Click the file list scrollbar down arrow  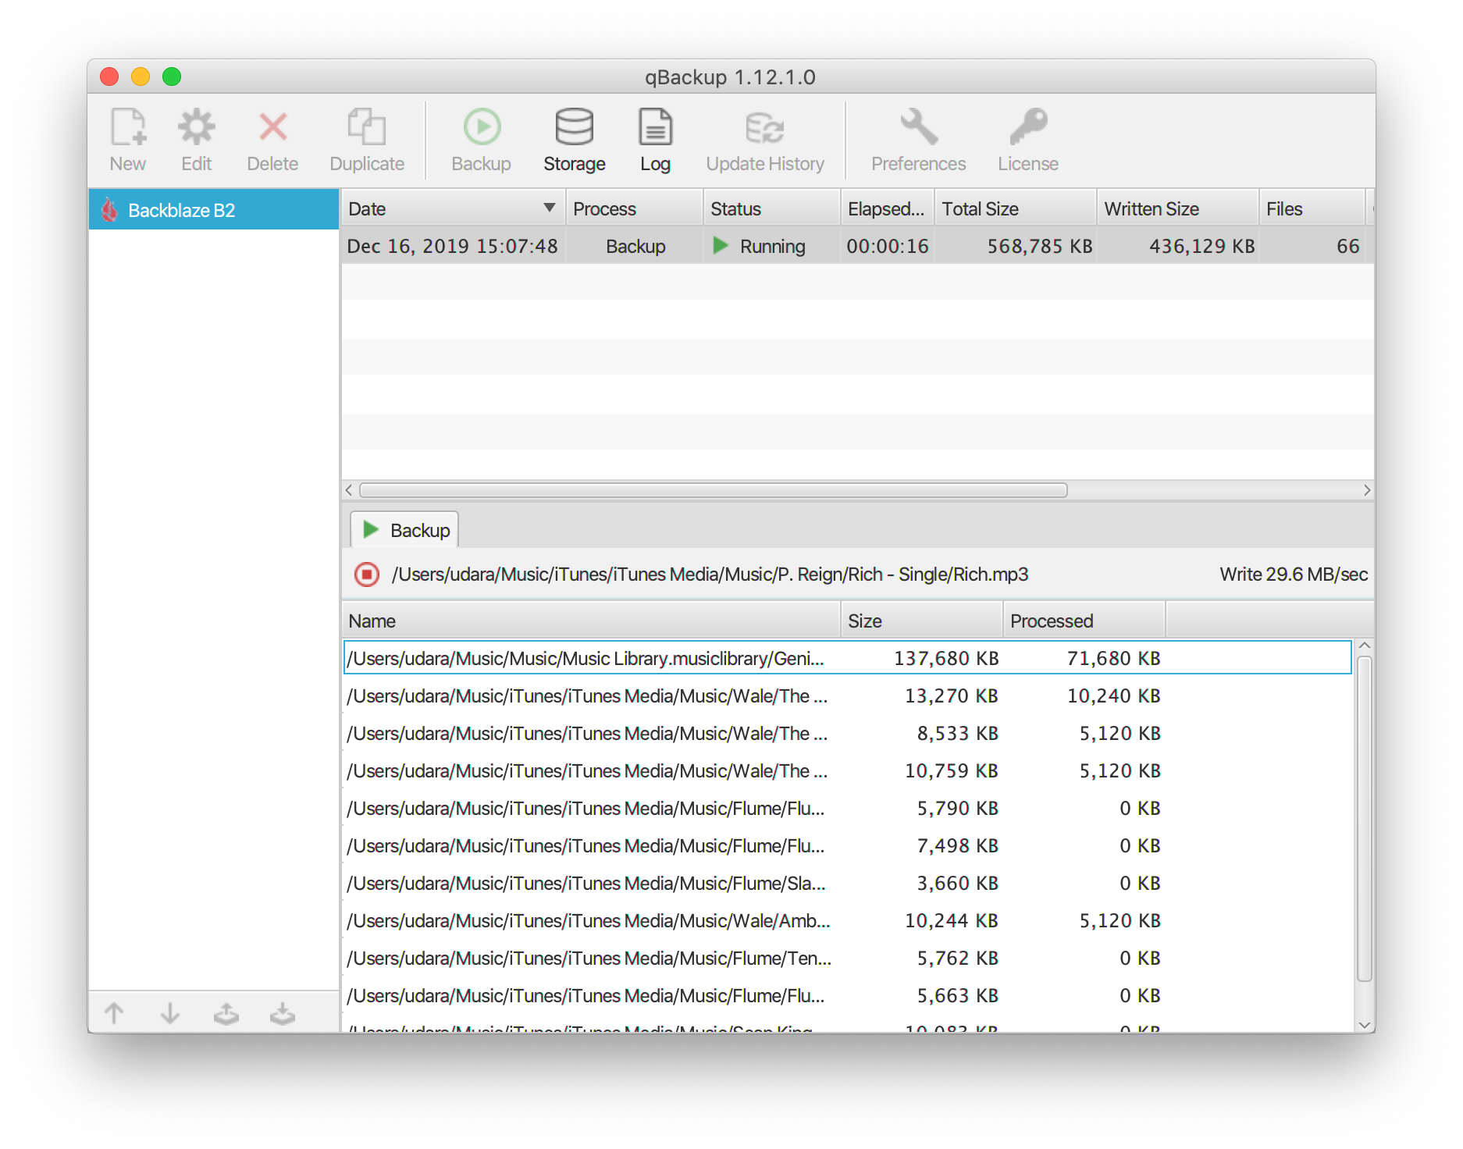1364,1025
